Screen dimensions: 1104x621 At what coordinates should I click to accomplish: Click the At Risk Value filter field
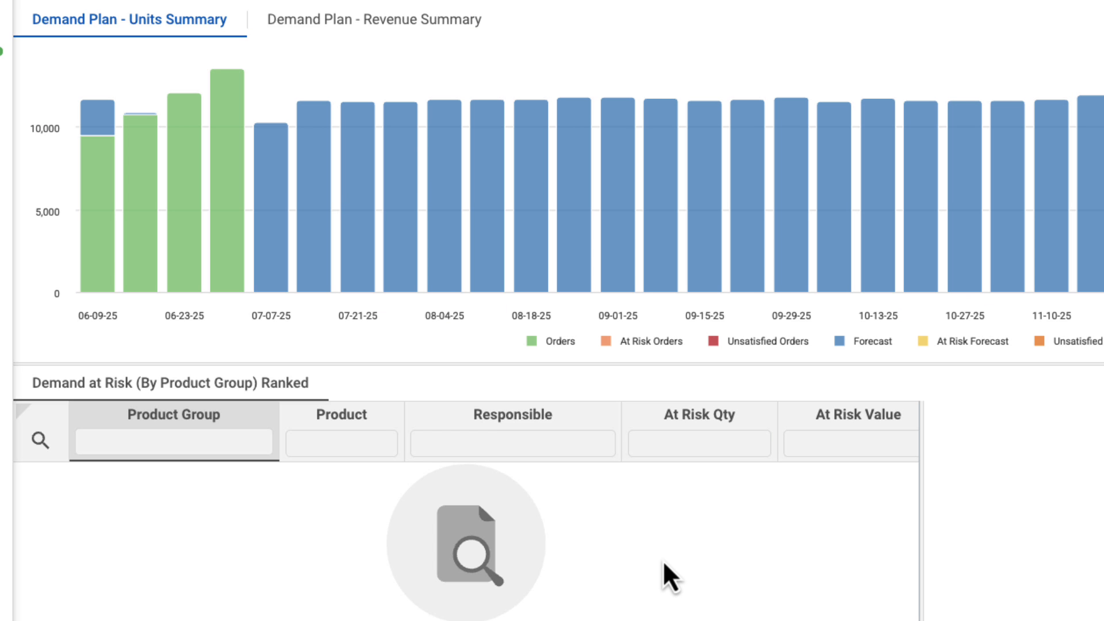click(851, 443)
